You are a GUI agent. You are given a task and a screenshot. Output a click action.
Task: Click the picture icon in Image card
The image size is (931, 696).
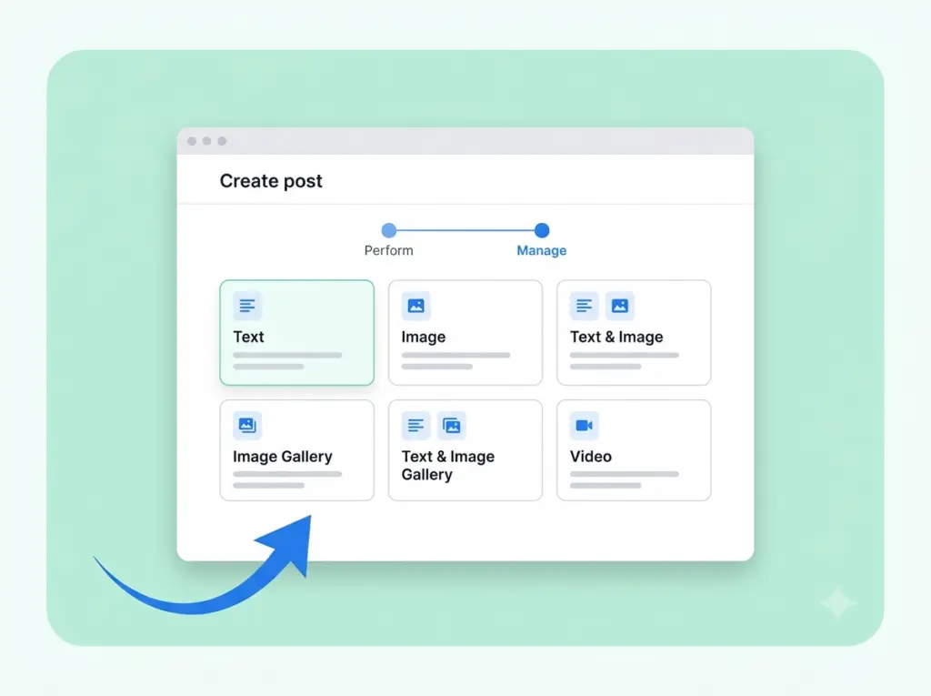(x=416, y=306)
